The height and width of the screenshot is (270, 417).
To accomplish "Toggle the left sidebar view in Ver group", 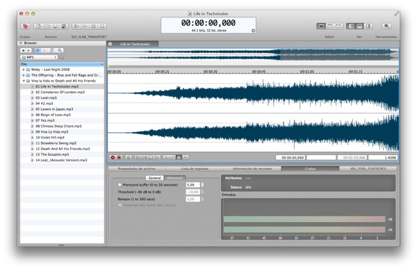I will coord(351,26).
